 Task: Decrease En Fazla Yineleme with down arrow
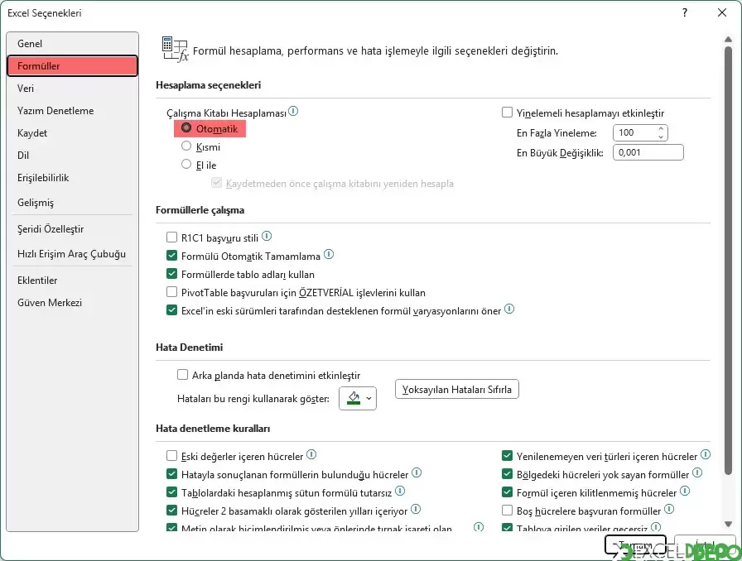coord(661,137)
